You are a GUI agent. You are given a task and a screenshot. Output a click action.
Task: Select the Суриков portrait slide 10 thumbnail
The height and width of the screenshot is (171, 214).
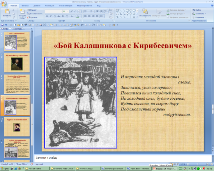click(17, 127)
